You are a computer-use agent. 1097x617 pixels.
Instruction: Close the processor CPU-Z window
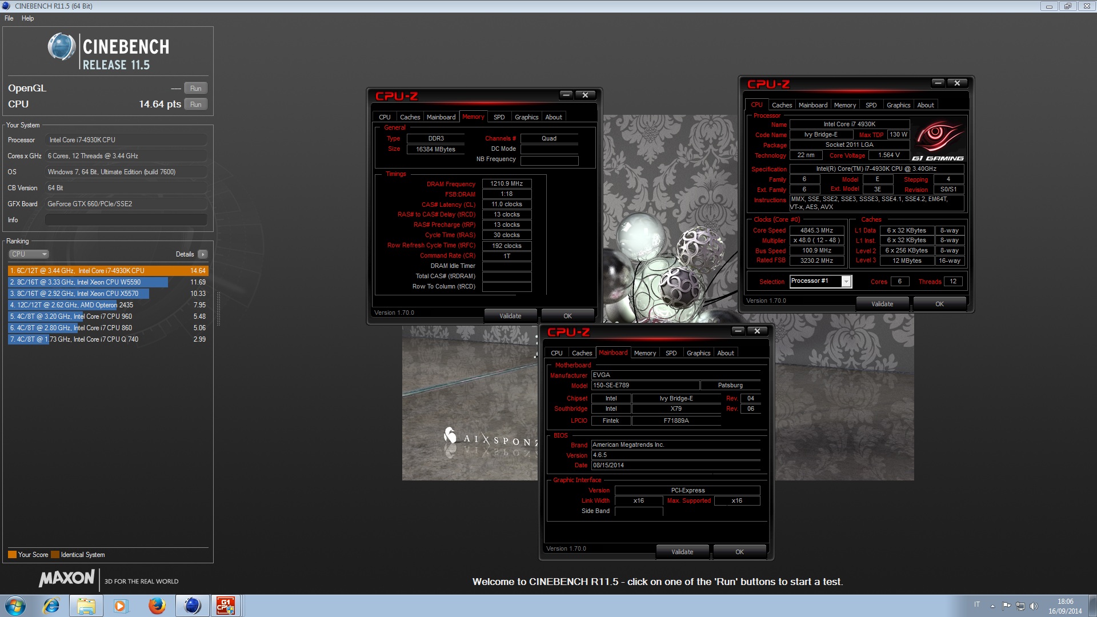pyautogui.click(x=957, y=83)
